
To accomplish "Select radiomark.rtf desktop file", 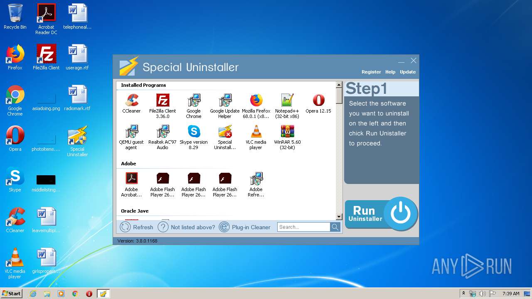I will pyautogui.click(x=77, y=98).
